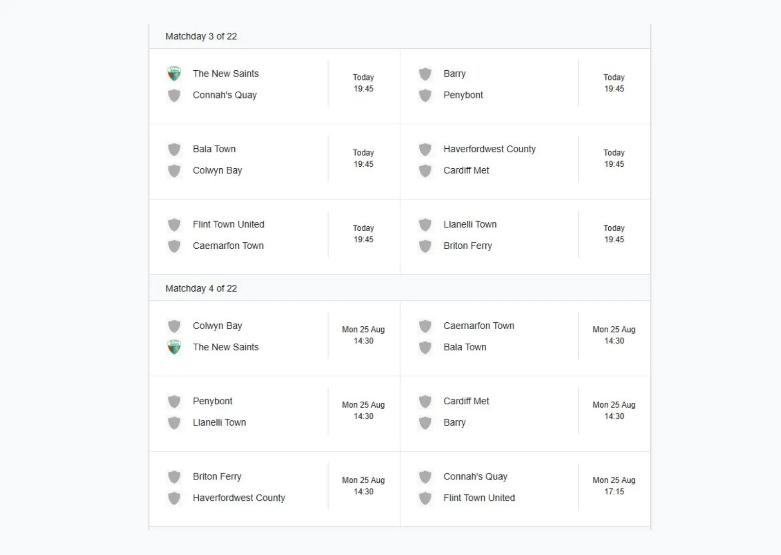Select Haverfordwest County name in Matchday 4

click(x=239, y=498)
